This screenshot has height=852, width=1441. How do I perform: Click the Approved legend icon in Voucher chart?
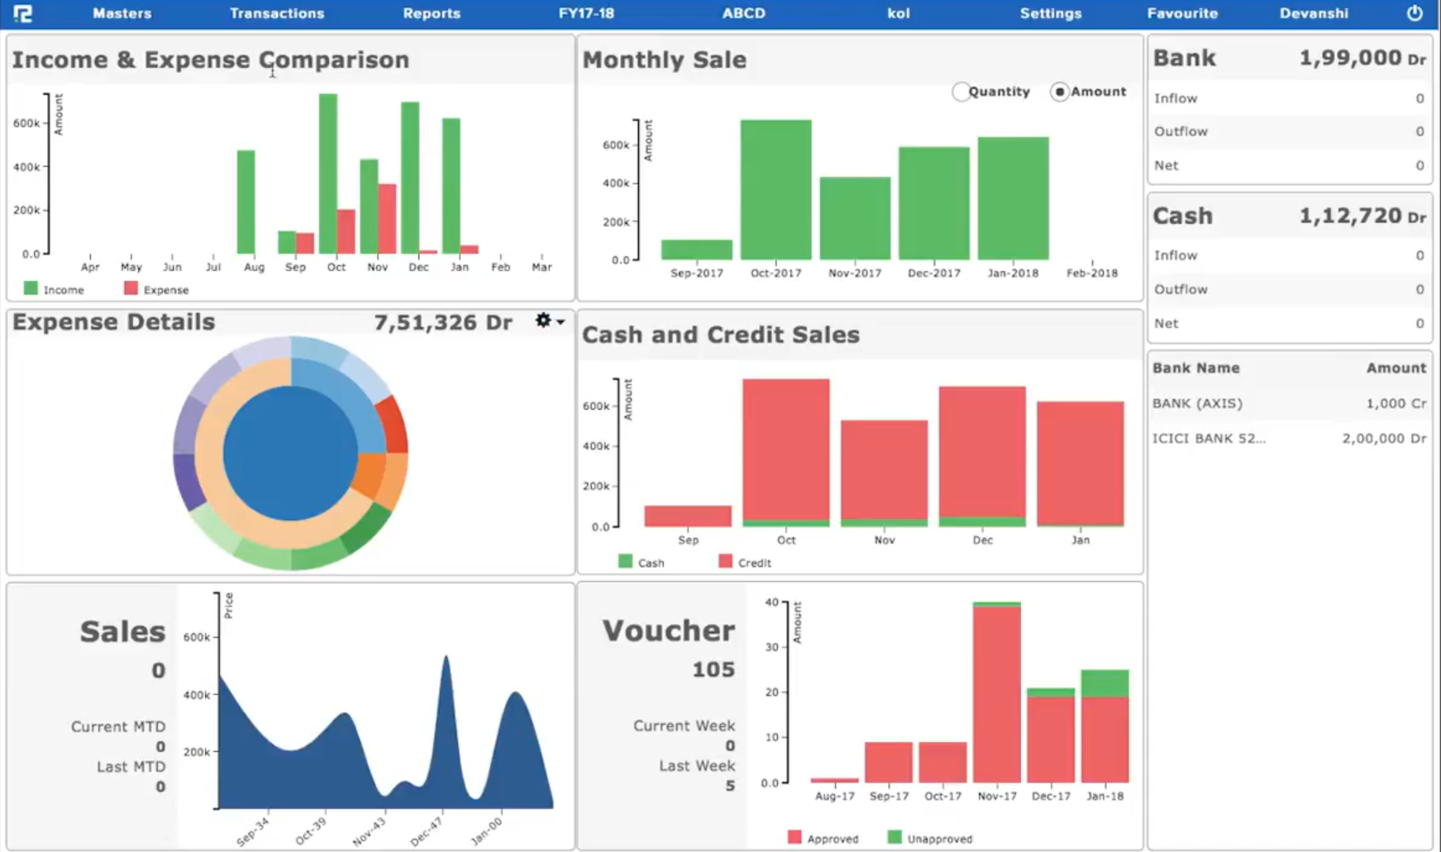pos(796,837)
